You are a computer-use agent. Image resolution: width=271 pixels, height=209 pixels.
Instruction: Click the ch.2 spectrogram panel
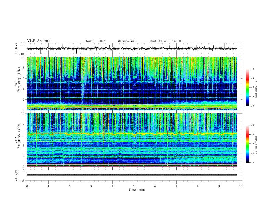(x=132, y=140)
